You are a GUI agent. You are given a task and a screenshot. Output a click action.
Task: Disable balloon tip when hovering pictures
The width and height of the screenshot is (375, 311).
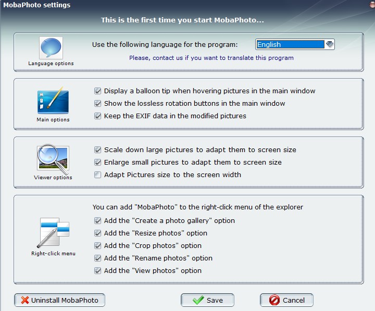tap(97, 91)
